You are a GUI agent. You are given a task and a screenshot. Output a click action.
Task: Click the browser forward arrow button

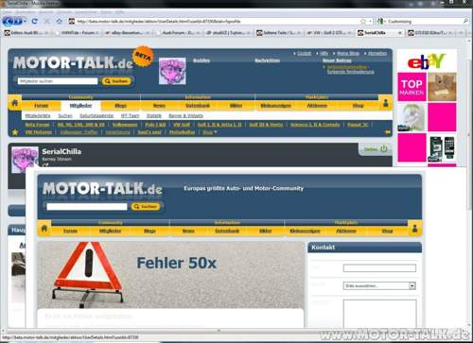(18, 22)
